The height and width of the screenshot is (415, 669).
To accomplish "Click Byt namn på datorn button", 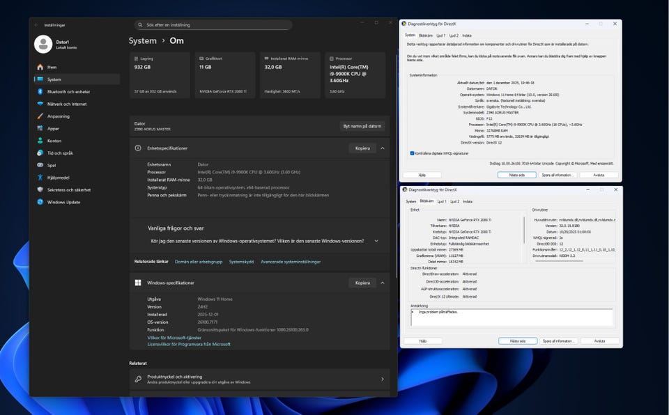I will click(x=362, y=126).
